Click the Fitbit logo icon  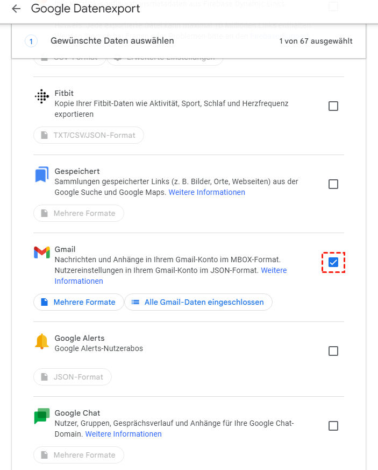(x=41, y=96)
